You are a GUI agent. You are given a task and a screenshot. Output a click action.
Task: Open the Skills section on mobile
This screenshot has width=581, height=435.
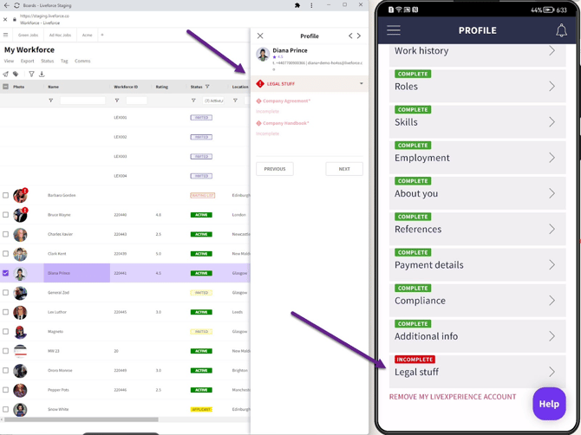click(477, 121)
